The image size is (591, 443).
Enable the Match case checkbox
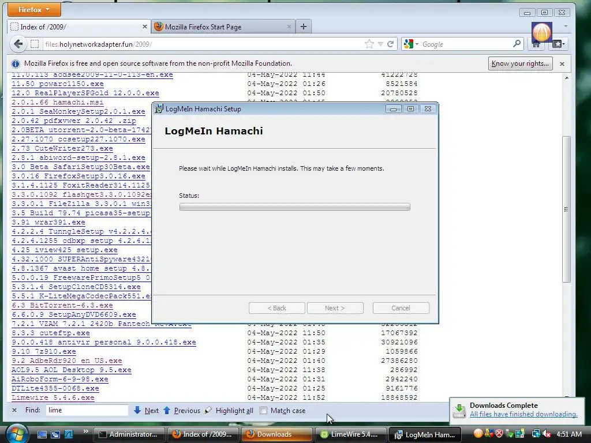click(x=264, y=411)
